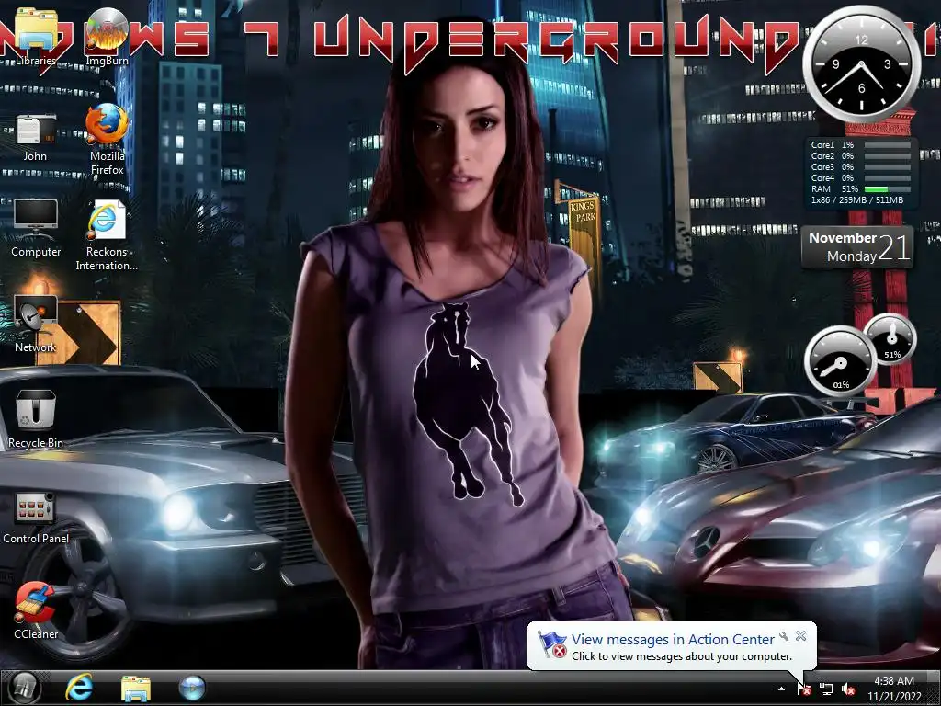Close the Action Center notification balloon

coord(800,635)
